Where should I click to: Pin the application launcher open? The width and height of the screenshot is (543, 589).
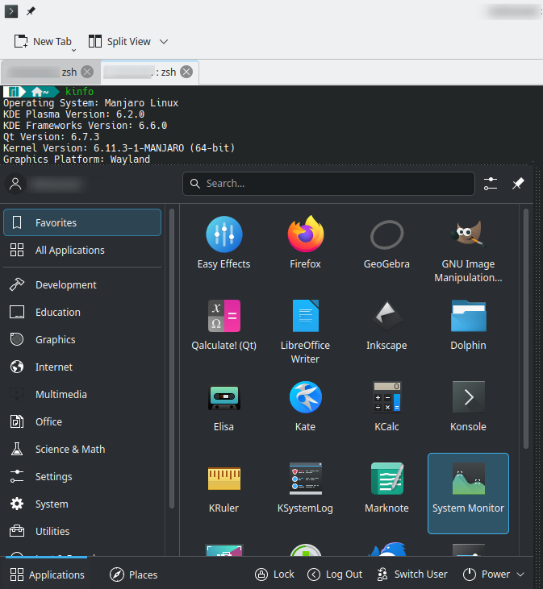518,184
